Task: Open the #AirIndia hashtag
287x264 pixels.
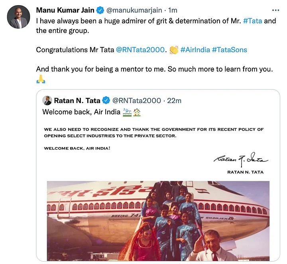Action: click(195, 50)
